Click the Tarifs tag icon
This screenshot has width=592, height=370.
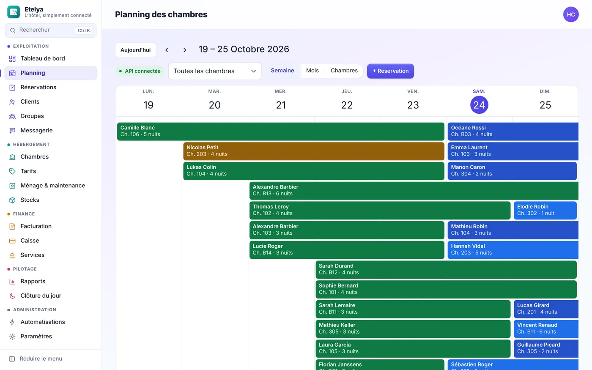coord(12,171)
